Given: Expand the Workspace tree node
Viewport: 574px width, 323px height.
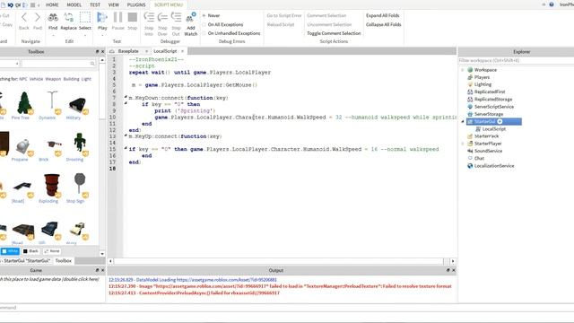Looking at the screenshot, I should [463, 70].
